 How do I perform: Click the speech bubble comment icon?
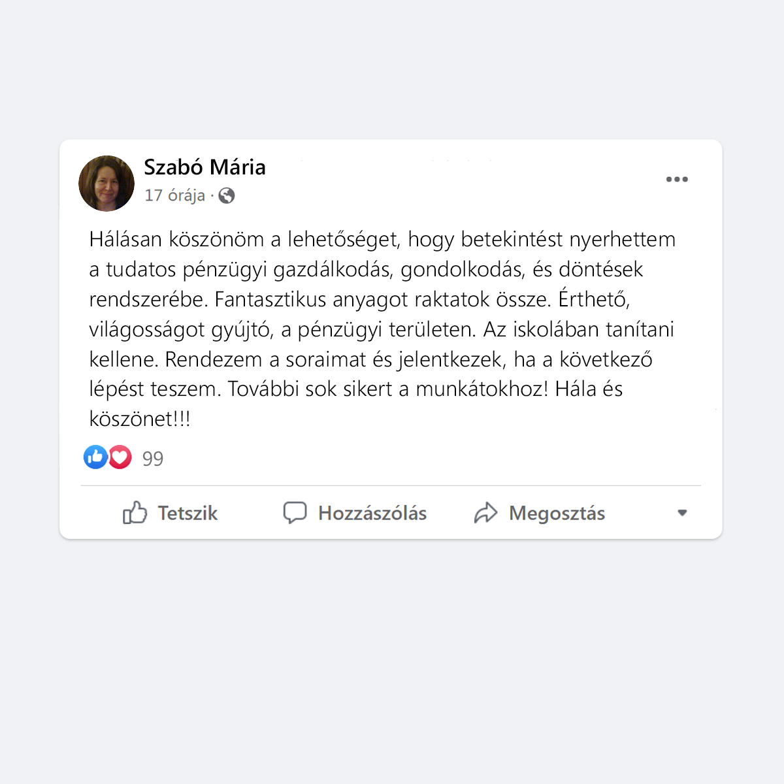pos(295,513)
